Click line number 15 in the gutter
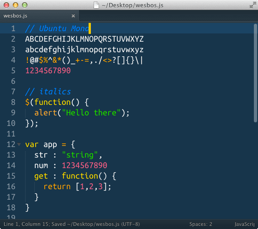The image size is (258, 229). (x=11, y=176)
